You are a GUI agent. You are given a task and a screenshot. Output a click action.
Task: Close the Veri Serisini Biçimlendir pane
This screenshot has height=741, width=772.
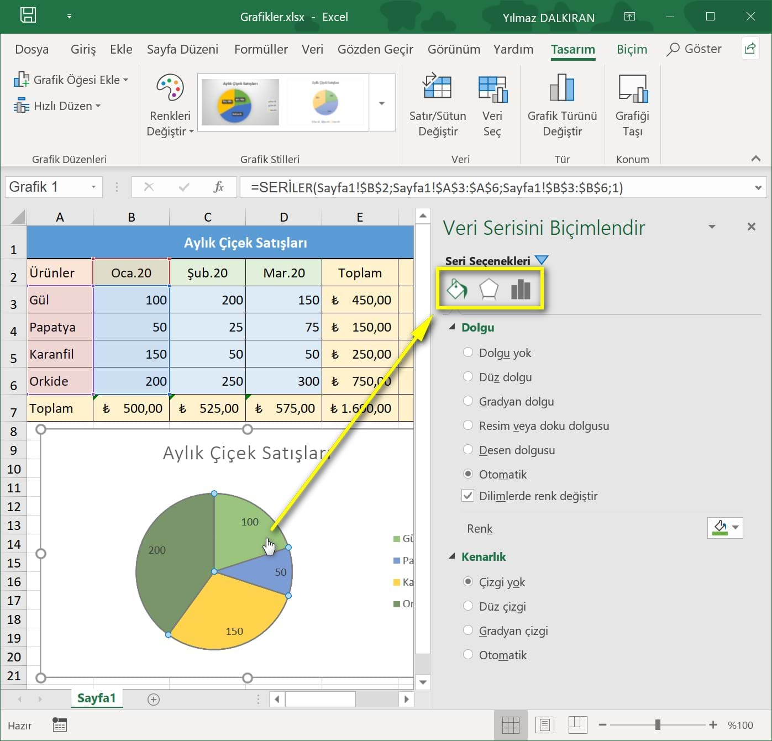click(x=751, y=227)
